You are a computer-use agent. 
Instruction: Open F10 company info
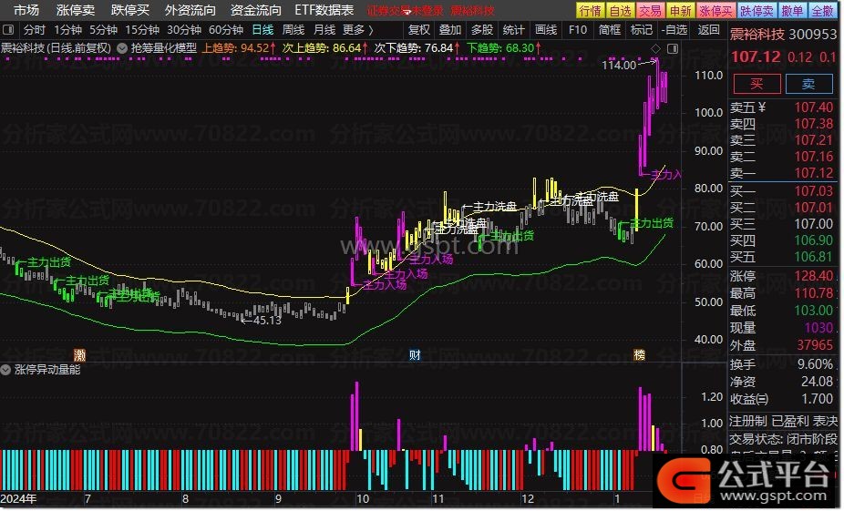coord(578,30)
